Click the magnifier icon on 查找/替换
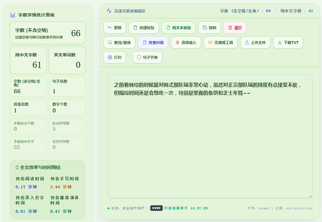This screenshot has width=322, height=222. (x=110, y=42)
